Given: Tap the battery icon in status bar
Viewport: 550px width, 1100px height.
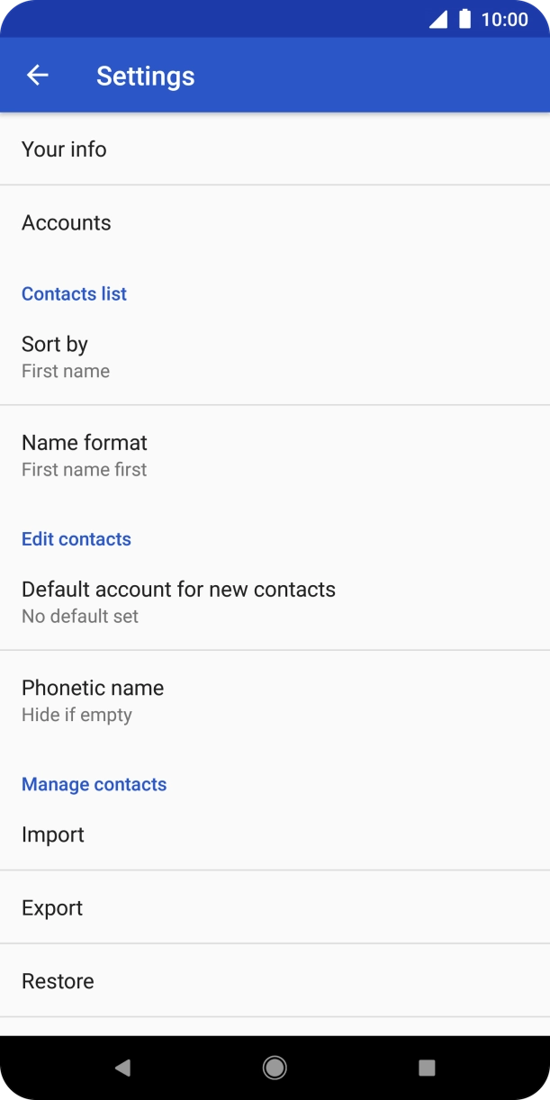Looking at the screenshot, I should click(464, 19).
